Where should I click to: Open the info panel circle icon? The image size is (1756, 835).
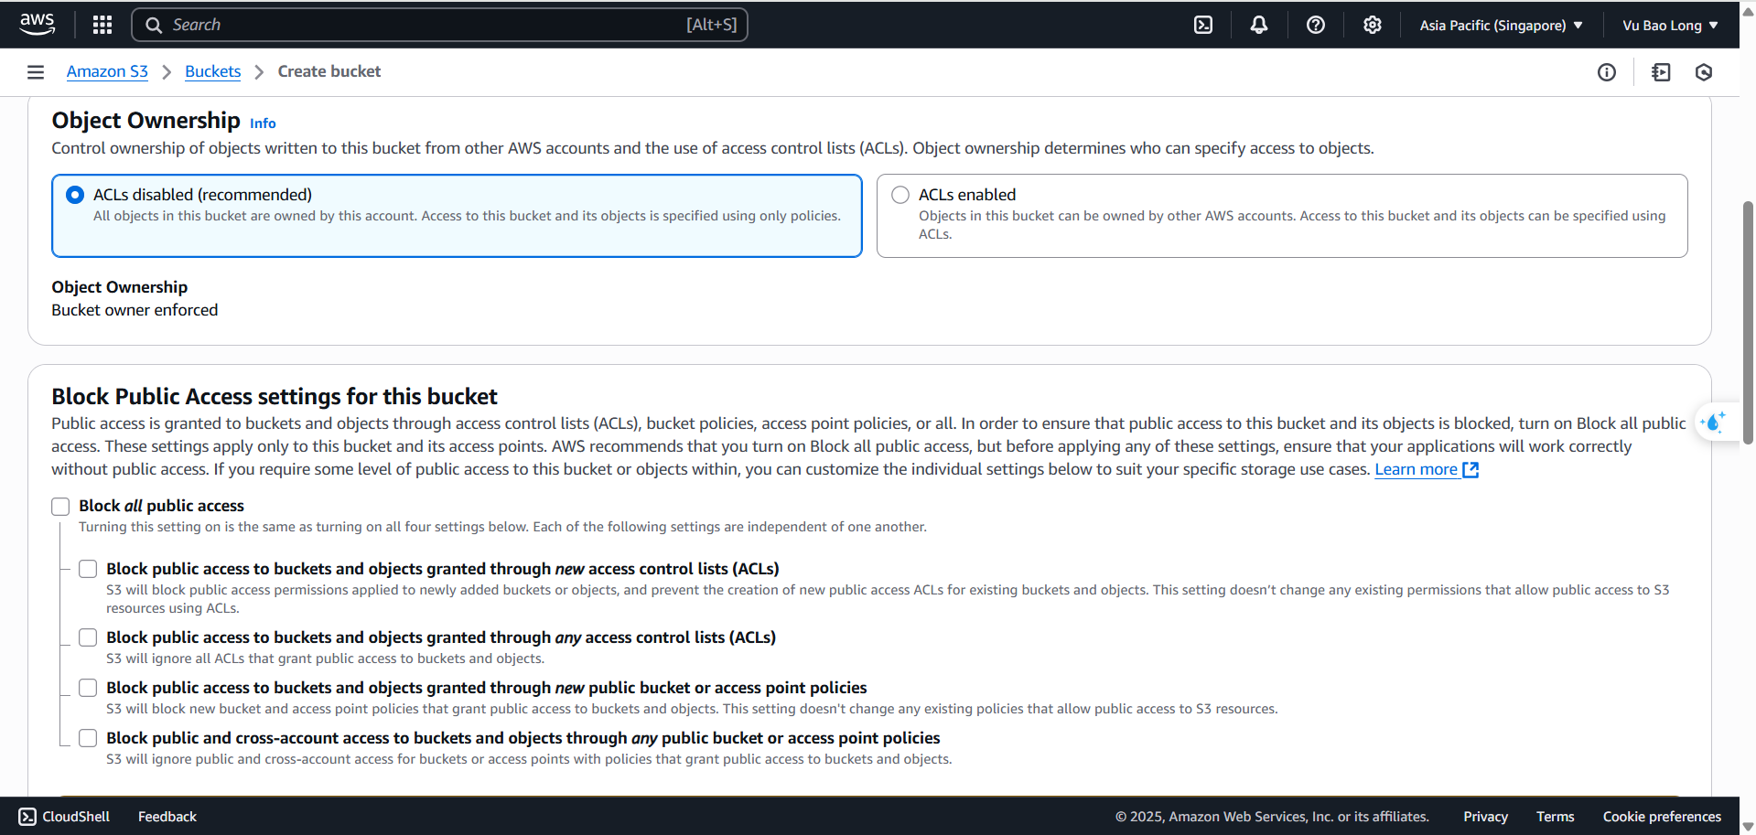[x=1607, y=72]
